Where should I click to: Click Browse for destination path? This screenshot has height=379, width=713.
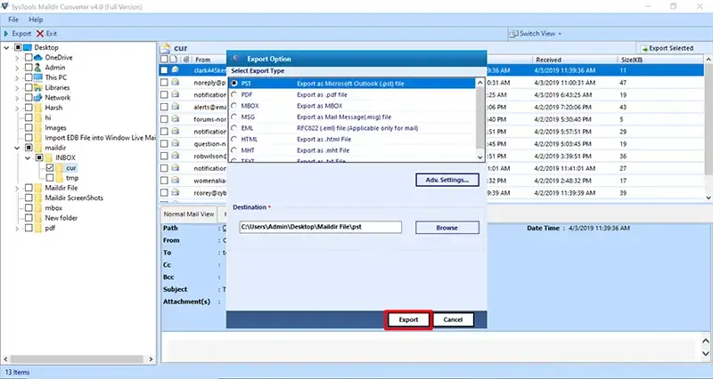click(447, 228)
